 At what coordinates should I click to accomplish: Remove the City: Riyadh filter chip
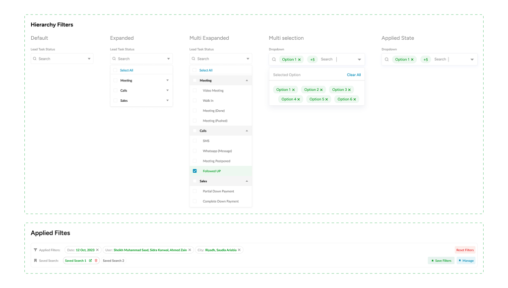(239, 250)
